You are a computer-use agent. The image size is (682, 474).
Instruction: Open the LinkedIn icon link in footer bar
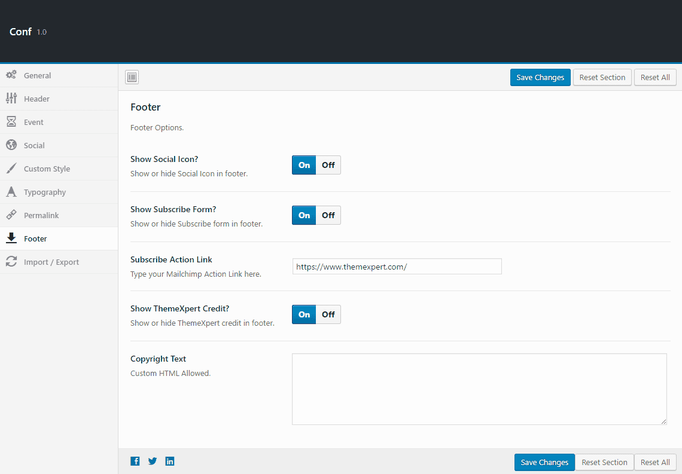tap(170, 461)
